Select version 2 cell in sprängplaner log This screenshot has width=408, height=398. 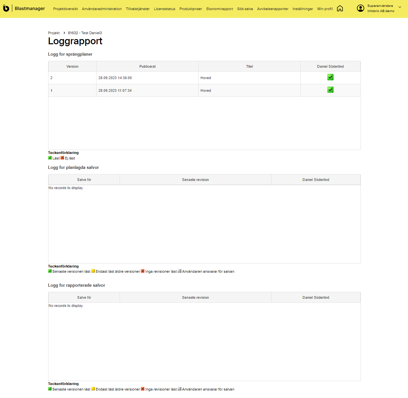click(x=72, y=78)
